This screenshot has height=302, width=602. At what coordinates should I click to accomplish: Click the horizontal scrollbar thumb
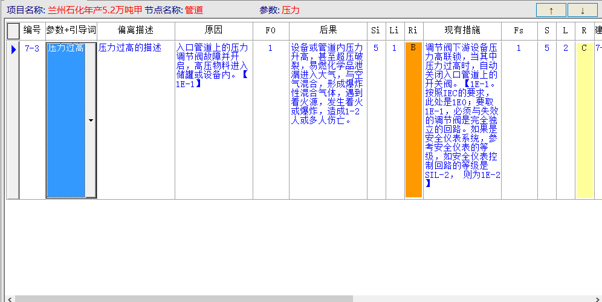184,299
